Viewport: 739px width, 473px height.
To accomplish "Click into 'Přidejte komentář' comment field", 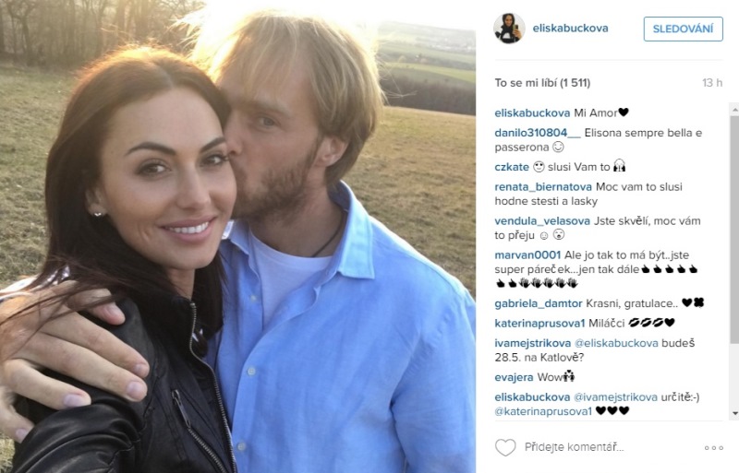I will coord(574,447).
